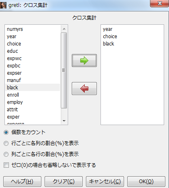Select black in the right selected list
169x188 pixels.
132,44
